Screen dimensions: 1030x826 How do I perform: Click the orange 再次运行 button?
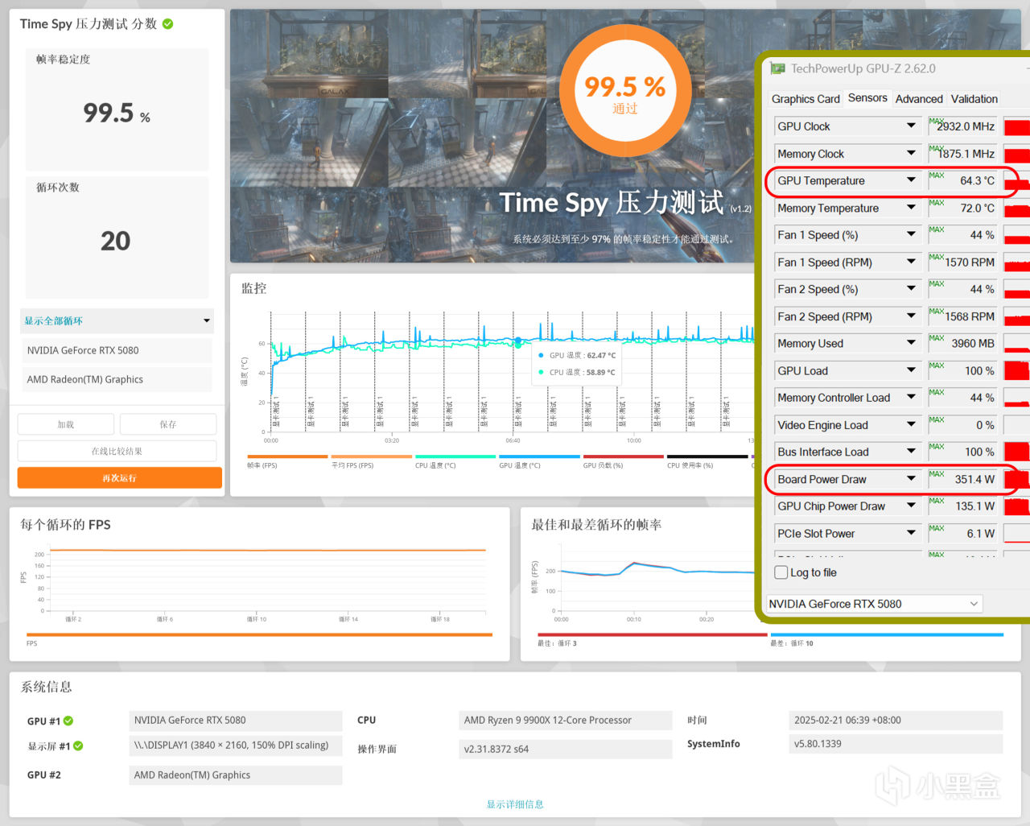[119, 477]
